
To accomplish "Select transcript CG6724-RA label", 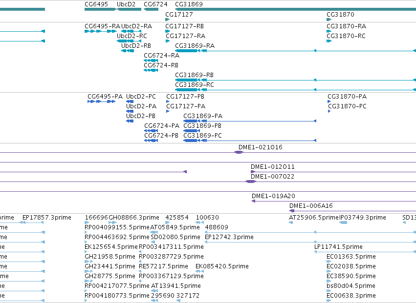I will [x=162, y=56].
